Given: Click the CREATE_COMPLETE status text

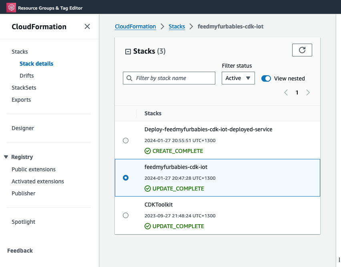Looking at the screenshot, I should pyautogui.click(x=178, y=151).
